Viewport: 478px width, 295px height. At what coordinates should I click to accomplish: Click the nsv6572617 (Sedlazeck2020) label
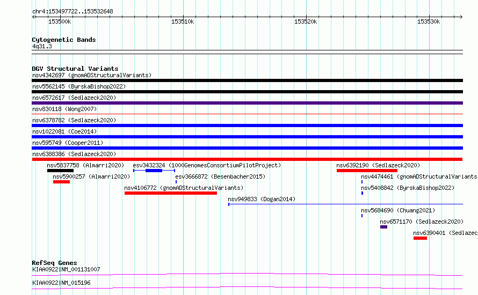(x=74, y=98)
